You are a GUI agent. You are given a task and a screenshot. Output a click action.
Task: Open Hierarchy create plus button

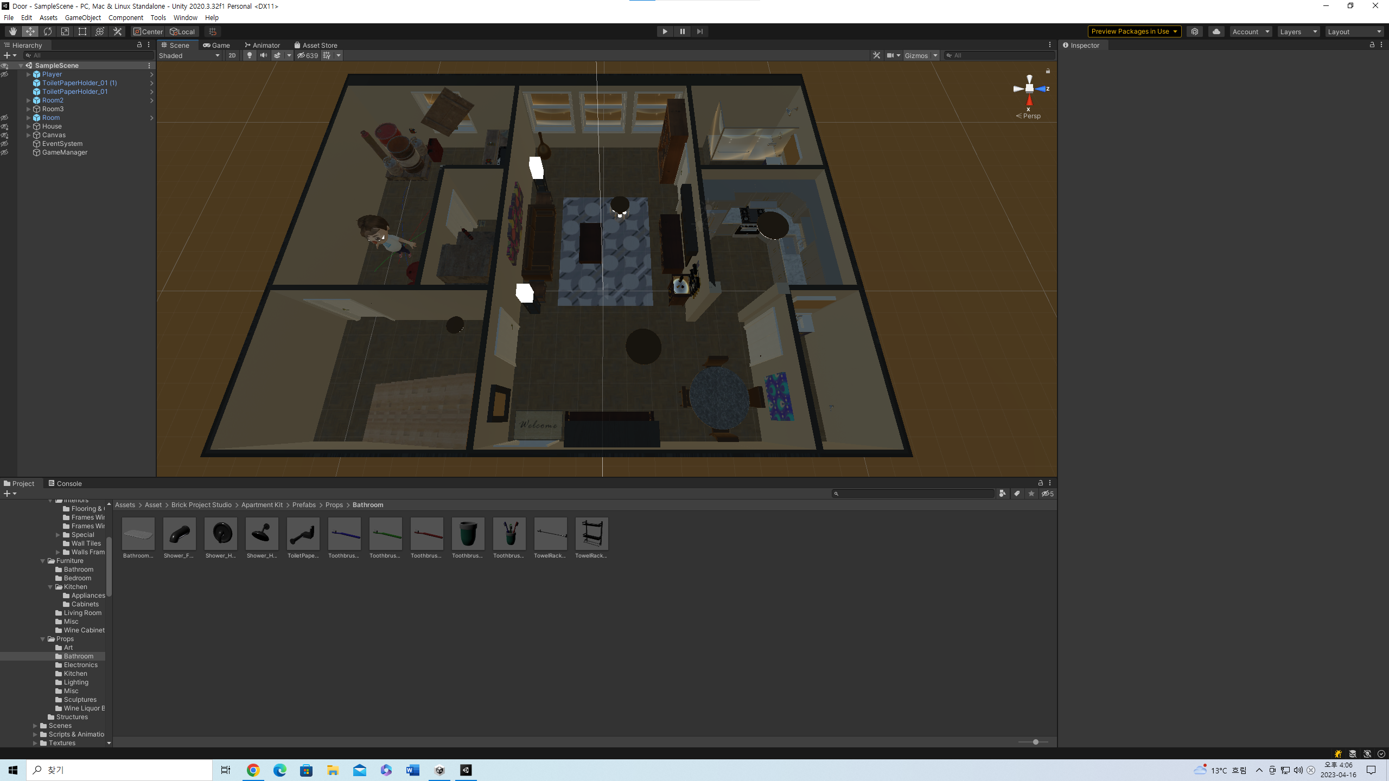tap(10, 55)
